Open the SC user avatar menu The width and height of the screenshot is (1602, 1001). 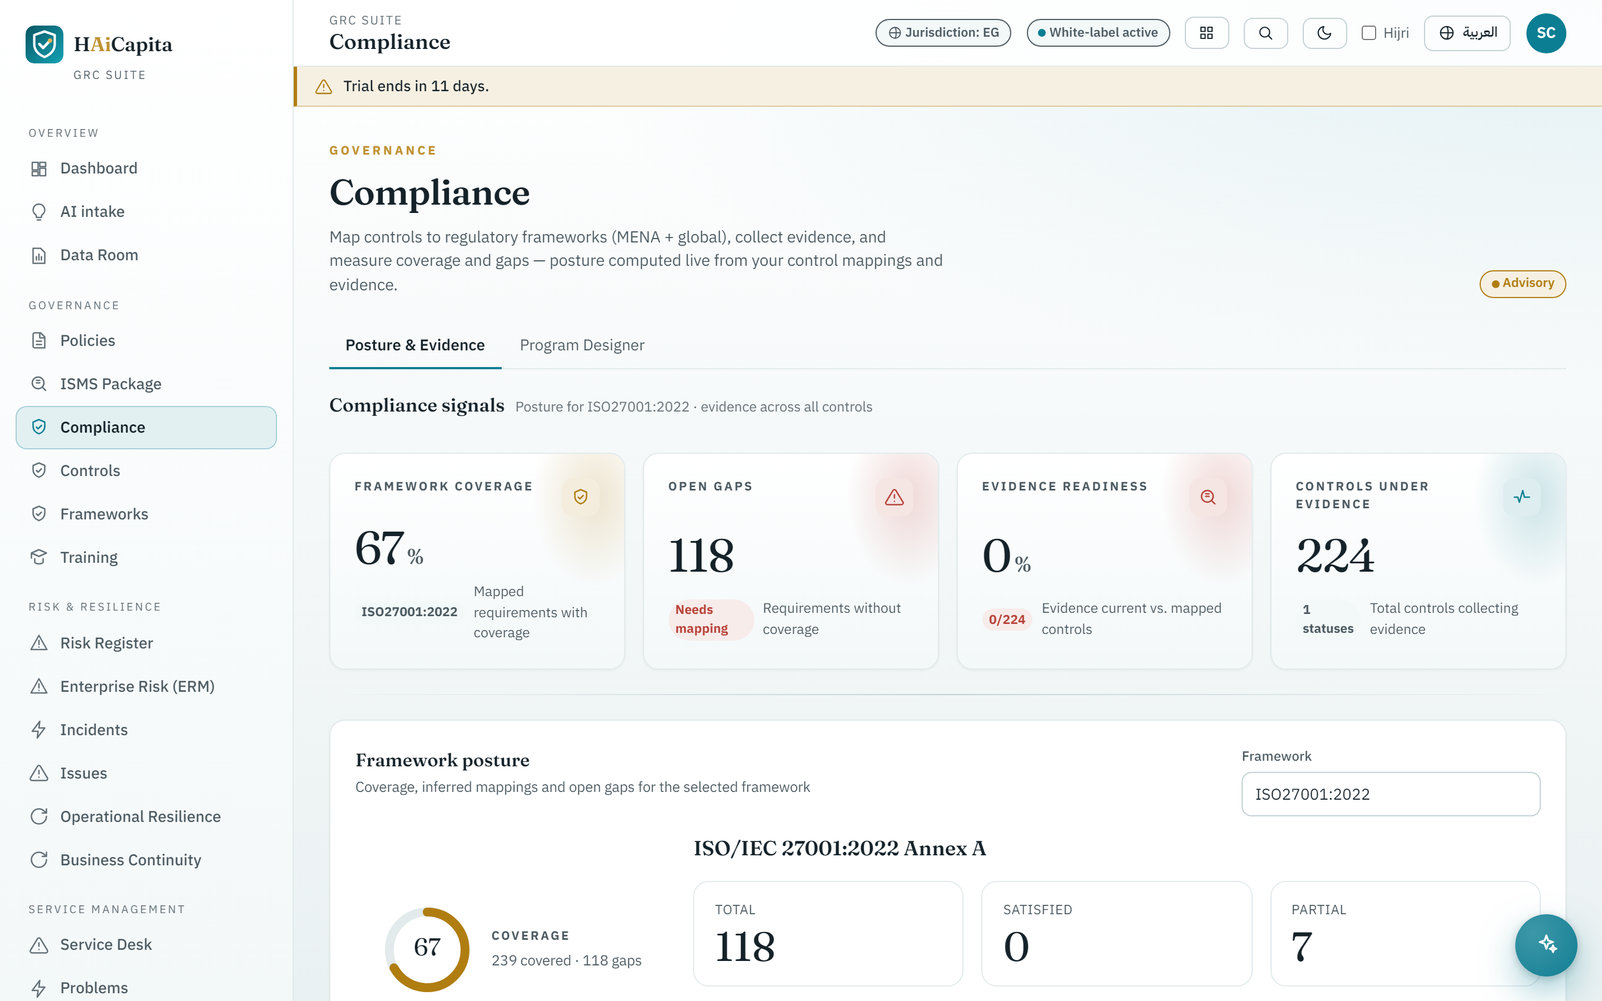pos(1546,33)
